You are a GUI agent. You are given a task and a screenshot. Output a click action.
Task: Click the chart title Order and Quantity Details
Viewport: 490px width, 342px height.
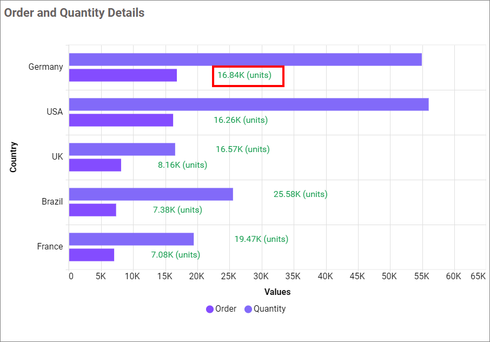tap(74, 12)
